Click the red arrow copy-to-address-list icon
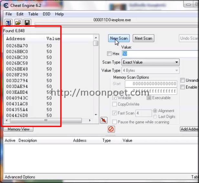199x183 pixels. point(104,120)
